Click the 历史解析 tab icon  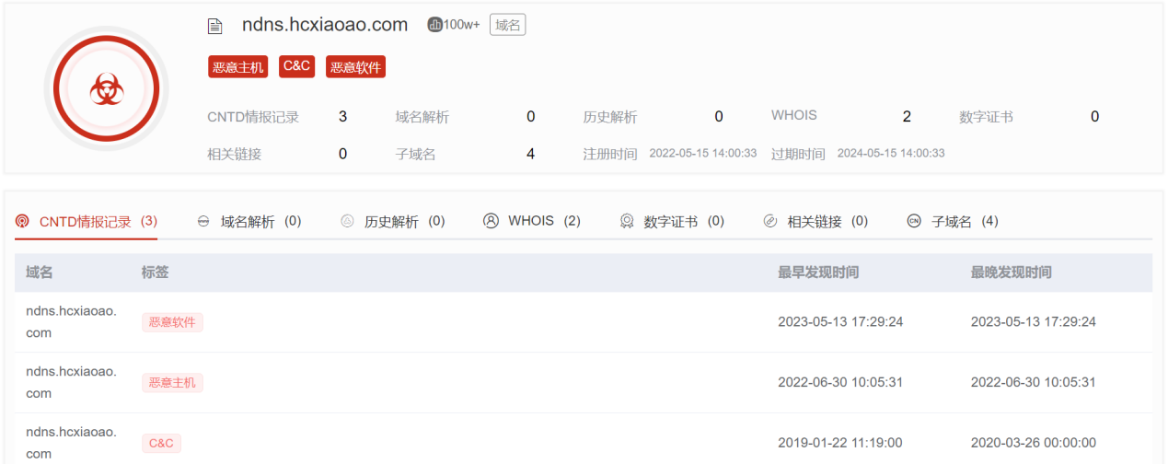[x=347, y=222]
